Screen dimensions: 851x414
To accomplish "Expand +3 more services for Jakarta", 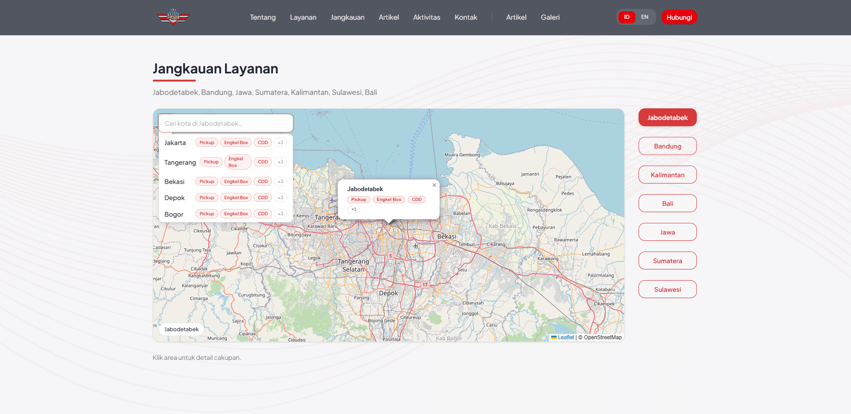I will [x=281, y=143].
